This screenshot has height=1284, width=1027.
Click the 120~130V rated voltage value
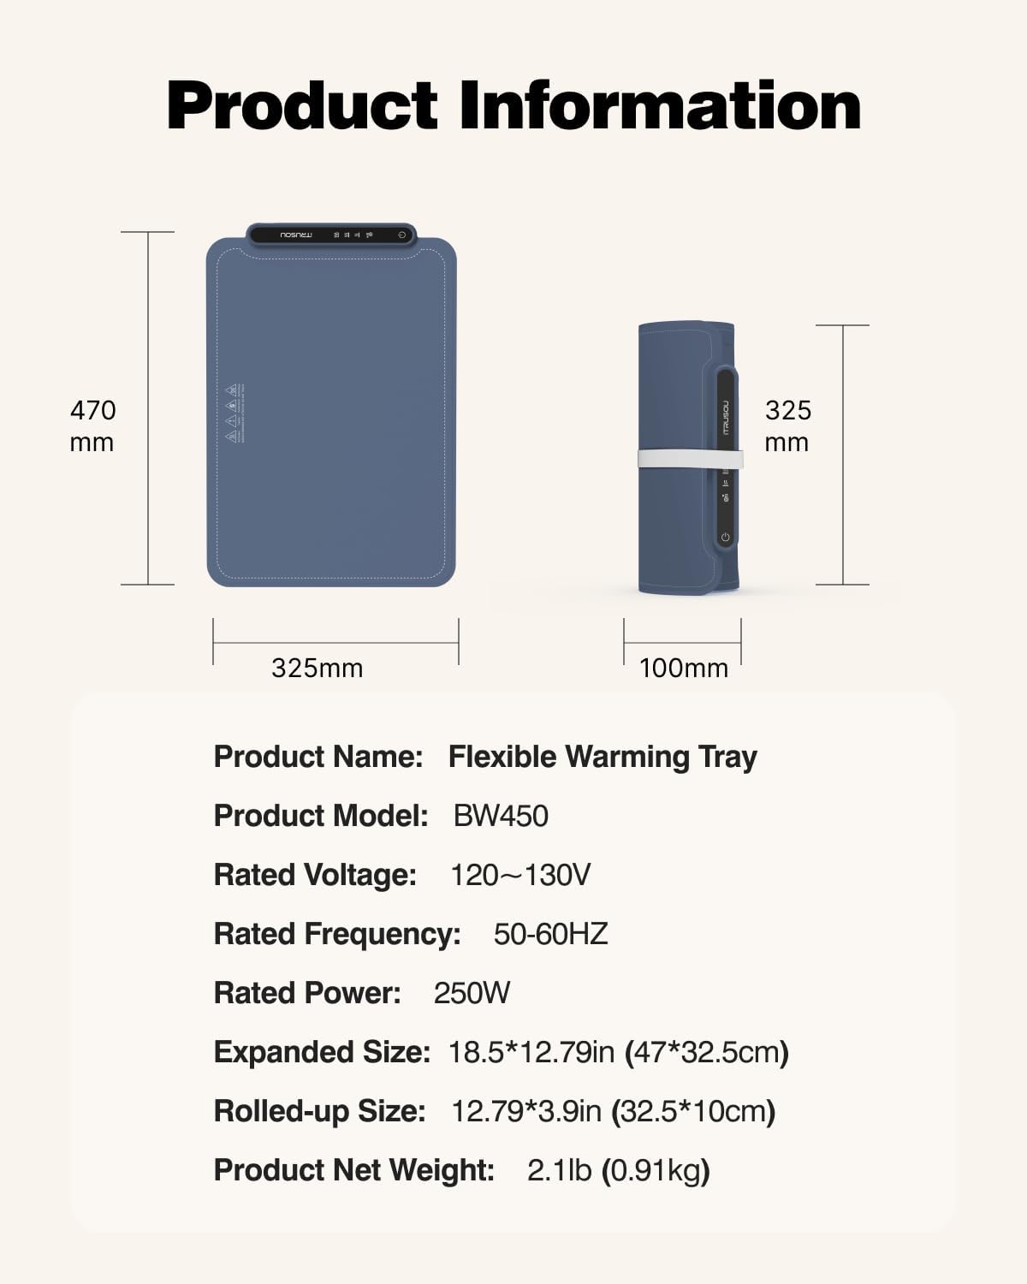point(520,875)
